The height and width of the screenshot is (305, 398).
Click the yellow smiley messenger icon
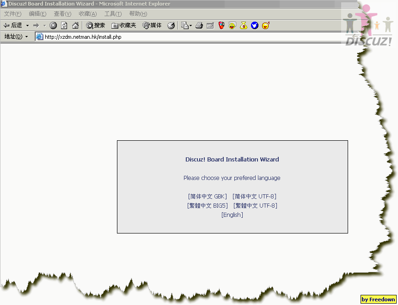[x=232, y=25]
